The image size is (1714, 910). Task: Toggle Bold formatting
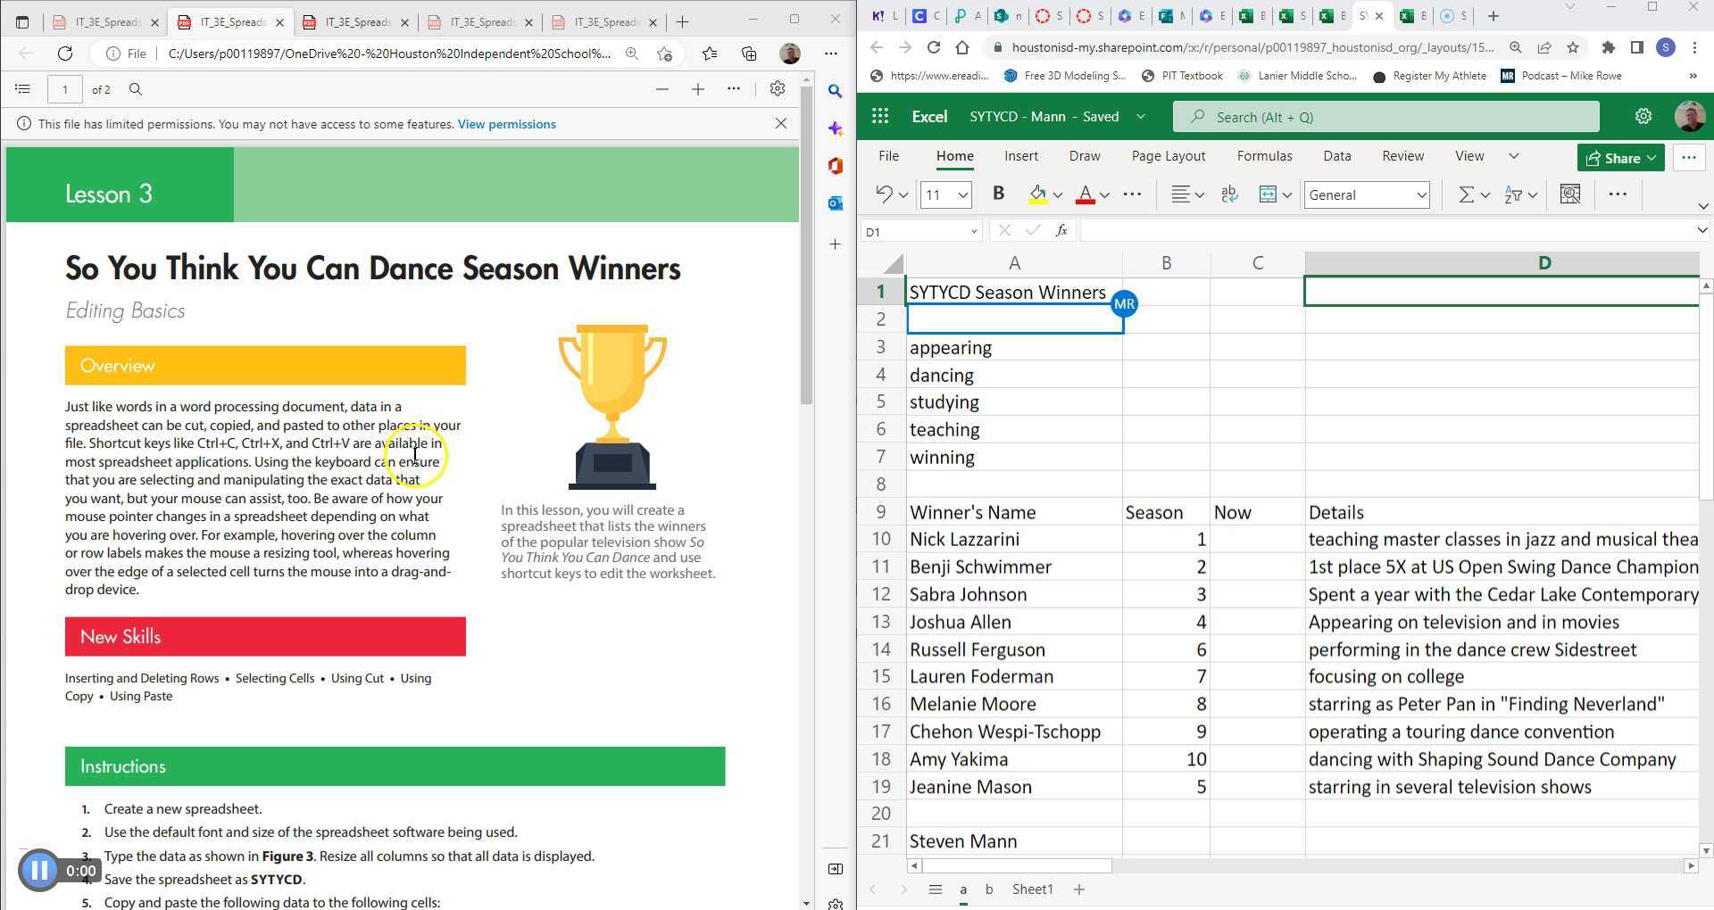998,194
